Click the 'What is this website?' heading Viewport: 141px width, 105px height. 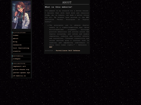point(58,7)
